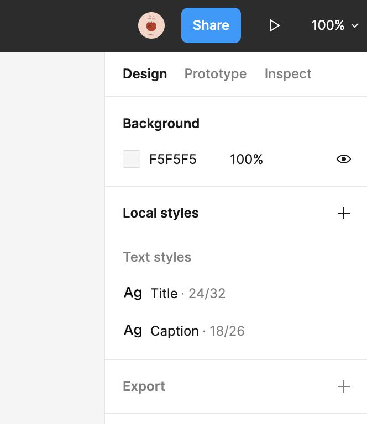Select the Design tab
This screenshot has width=367, height=424.
[145, 74]
